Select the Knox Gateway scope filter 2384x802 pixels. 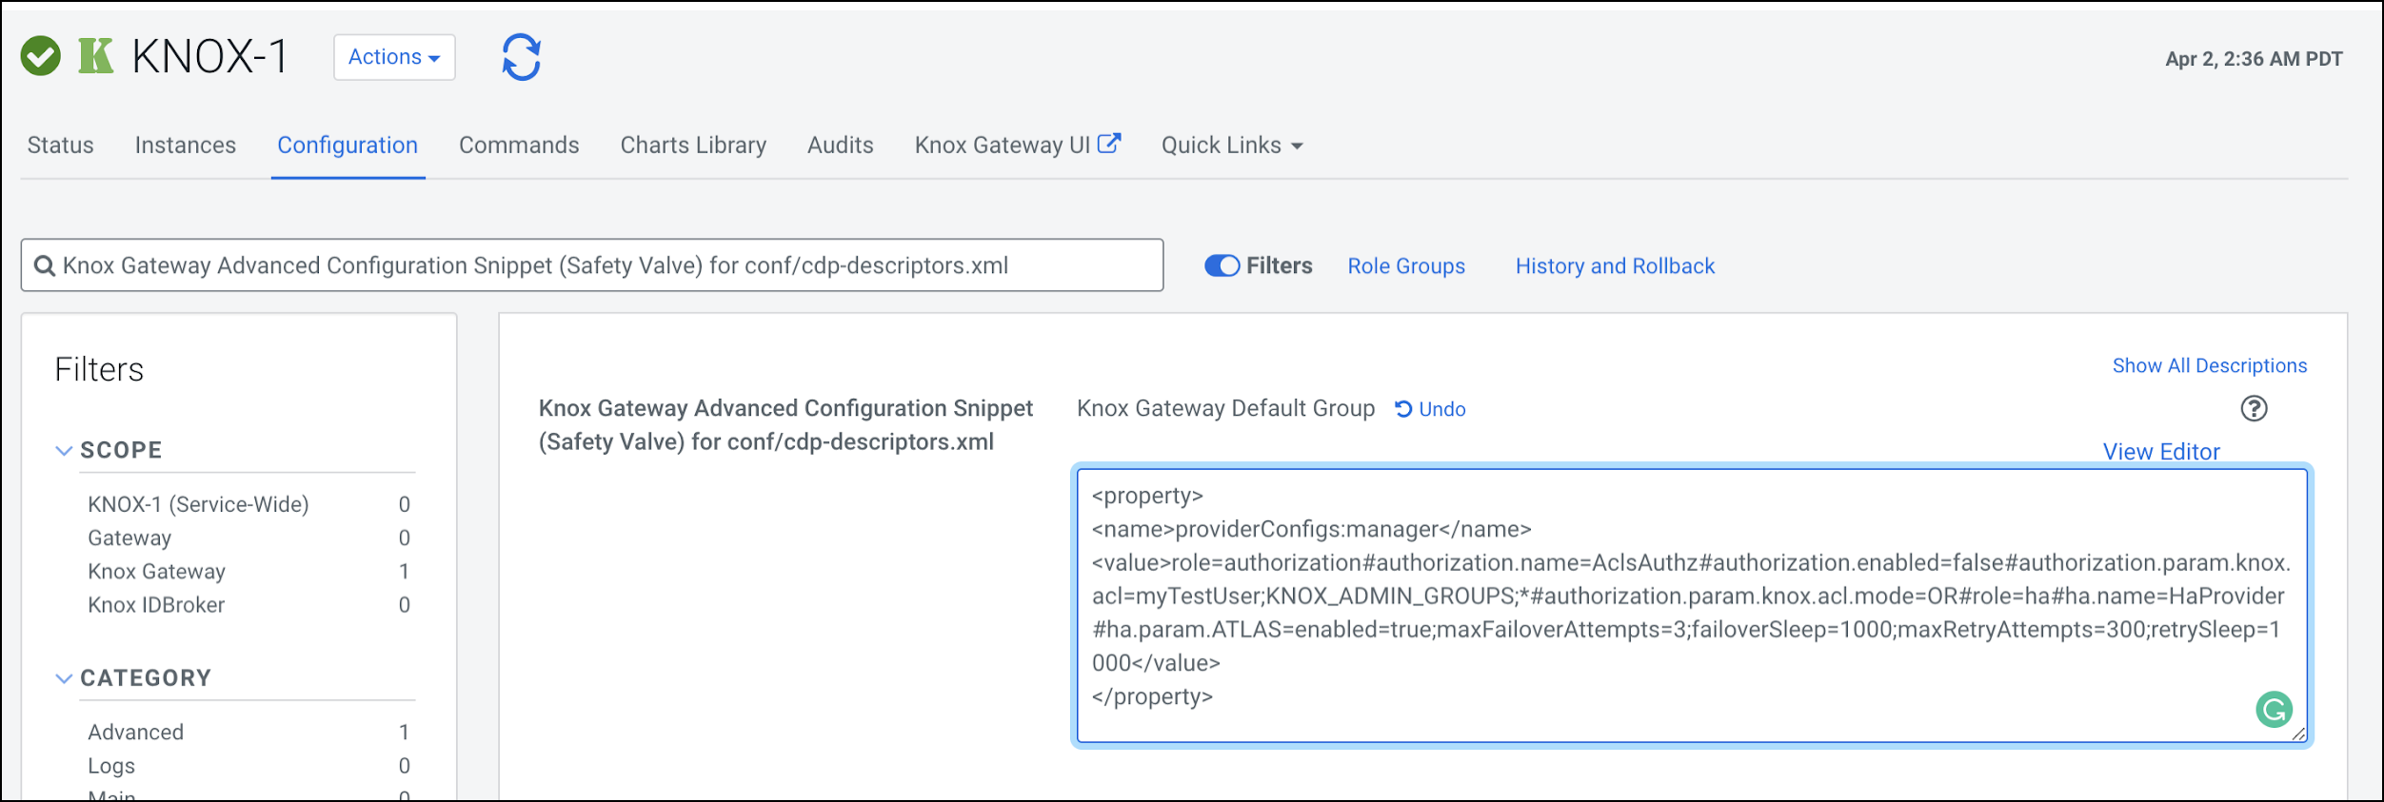[156, 572]
